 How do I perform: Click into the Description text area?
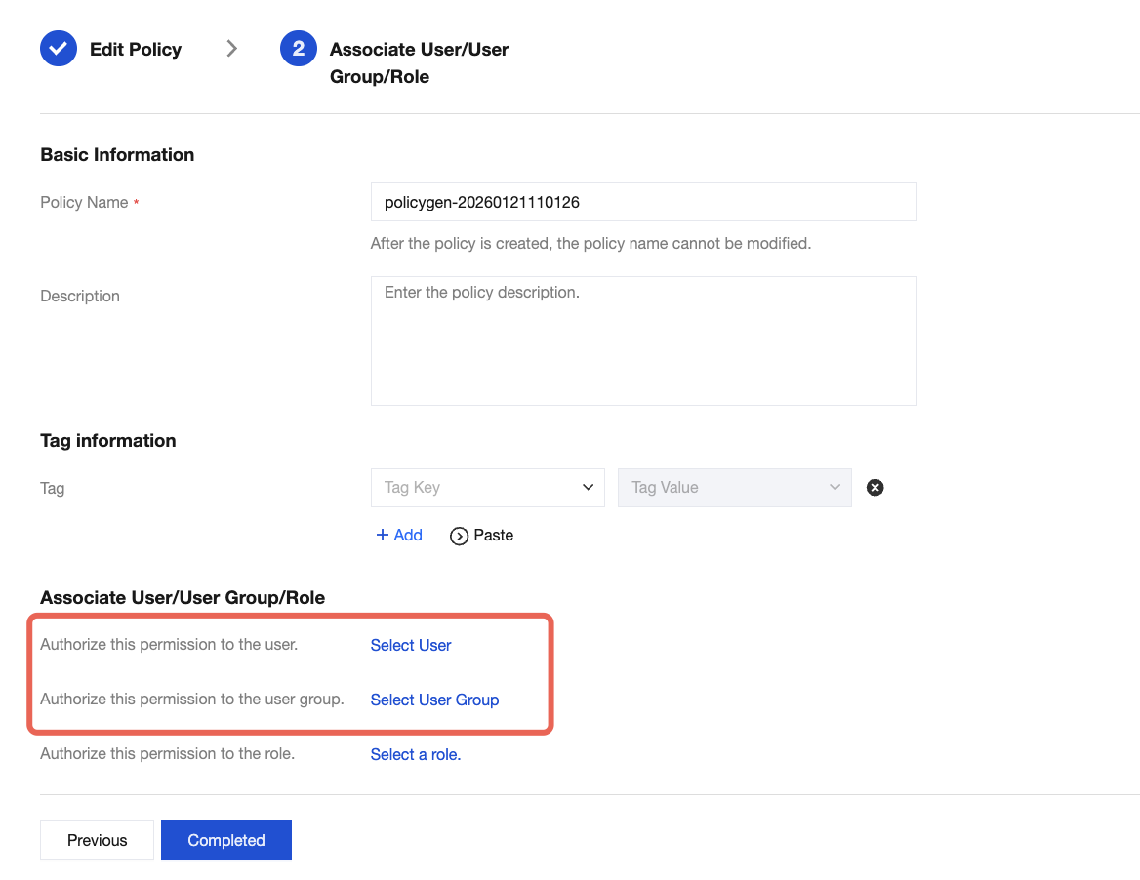click(643, 340)
